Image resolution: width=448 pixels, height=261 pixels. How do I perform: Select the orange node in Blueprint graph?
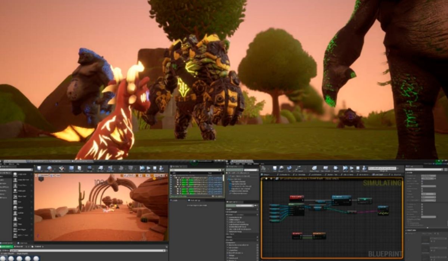tap(319, 235)
